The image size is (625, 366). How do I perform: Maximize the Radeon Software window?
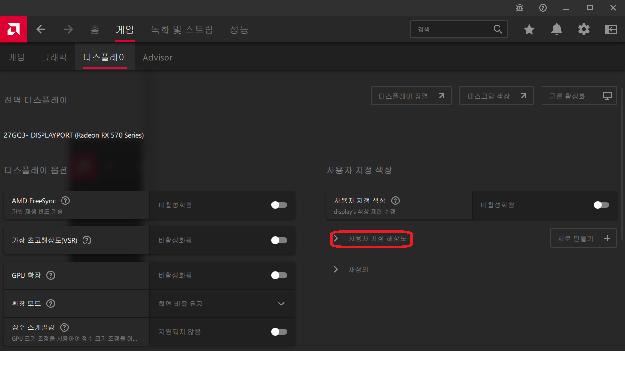[590, 8]
